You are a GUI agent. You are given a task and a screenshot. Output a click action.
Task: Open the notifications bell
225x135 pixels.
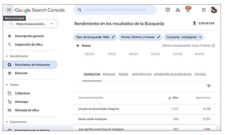coord(188,10)
